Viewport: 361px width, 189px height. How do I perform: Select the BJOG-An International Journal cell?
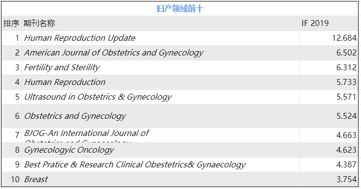160,135
